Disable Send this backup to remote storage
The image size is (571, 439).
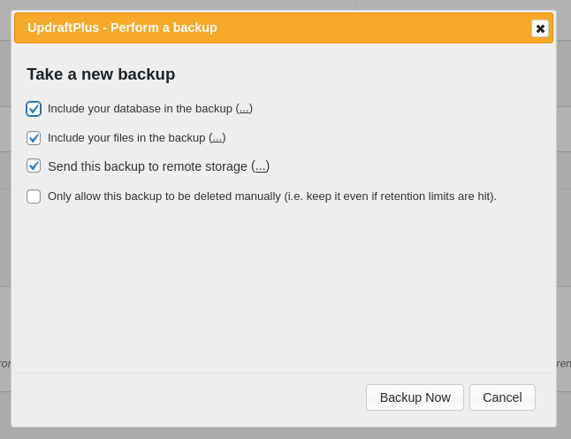34,166
